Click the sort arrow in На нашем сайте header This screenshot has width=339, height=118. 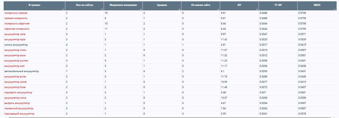coord(218,9)
